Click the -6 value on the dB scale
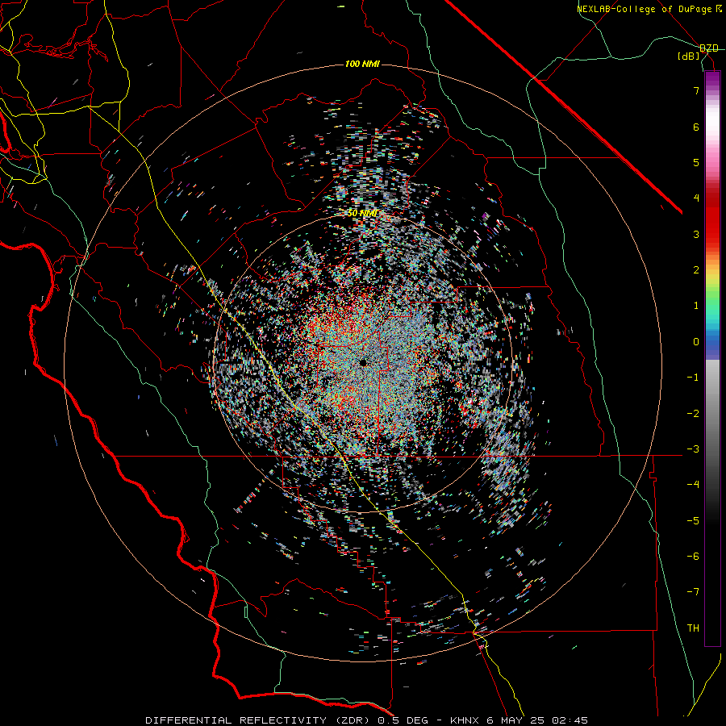 tap(693, 557)
